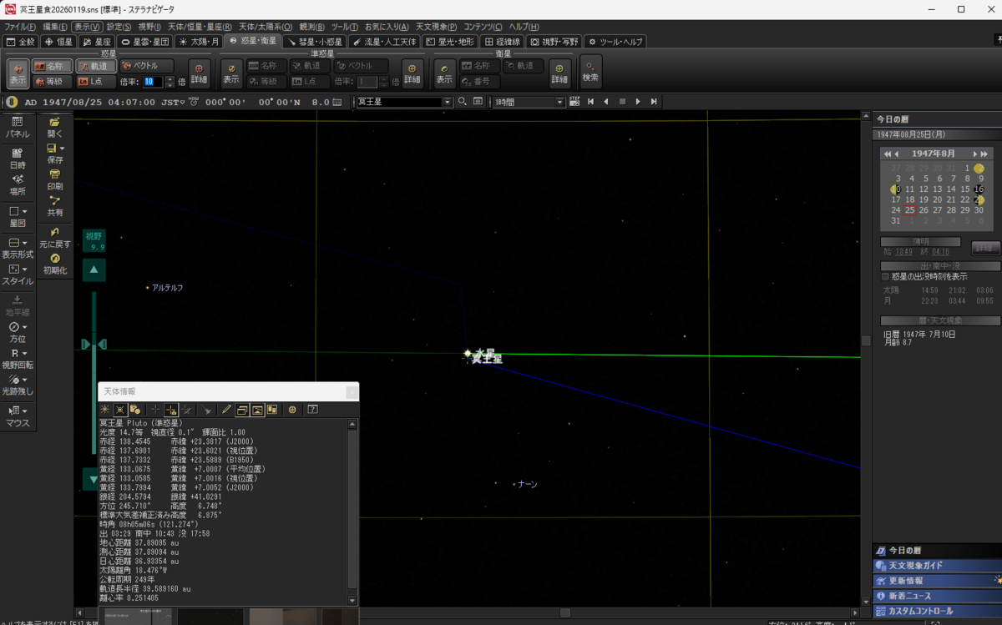Click the 検索 search icon

coord(590,72)
